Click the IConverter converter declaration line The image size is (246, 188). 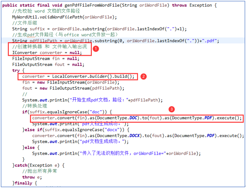[47, 53]
